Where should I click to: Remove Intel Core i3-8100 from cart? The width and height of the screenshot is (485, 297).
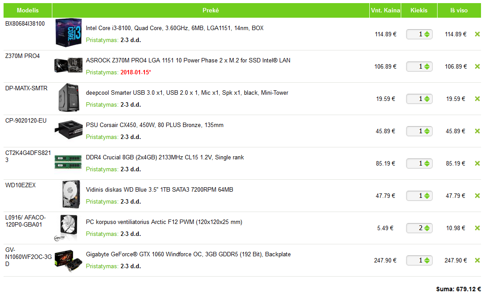[477, 34]
